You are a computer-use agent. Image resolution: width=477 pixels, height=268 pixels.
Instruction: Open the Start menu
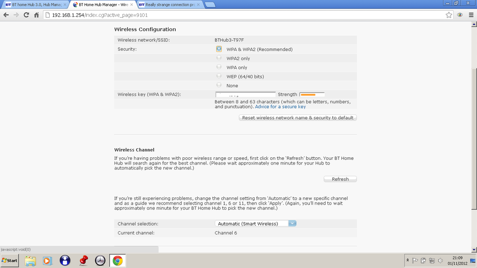tap(10, 260)
